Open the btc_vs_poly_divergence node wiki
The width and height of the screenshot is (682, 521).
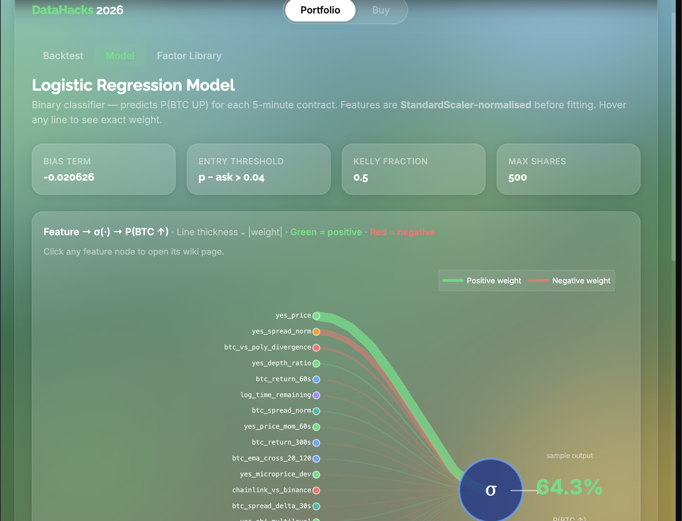click(x=316, y=348)
